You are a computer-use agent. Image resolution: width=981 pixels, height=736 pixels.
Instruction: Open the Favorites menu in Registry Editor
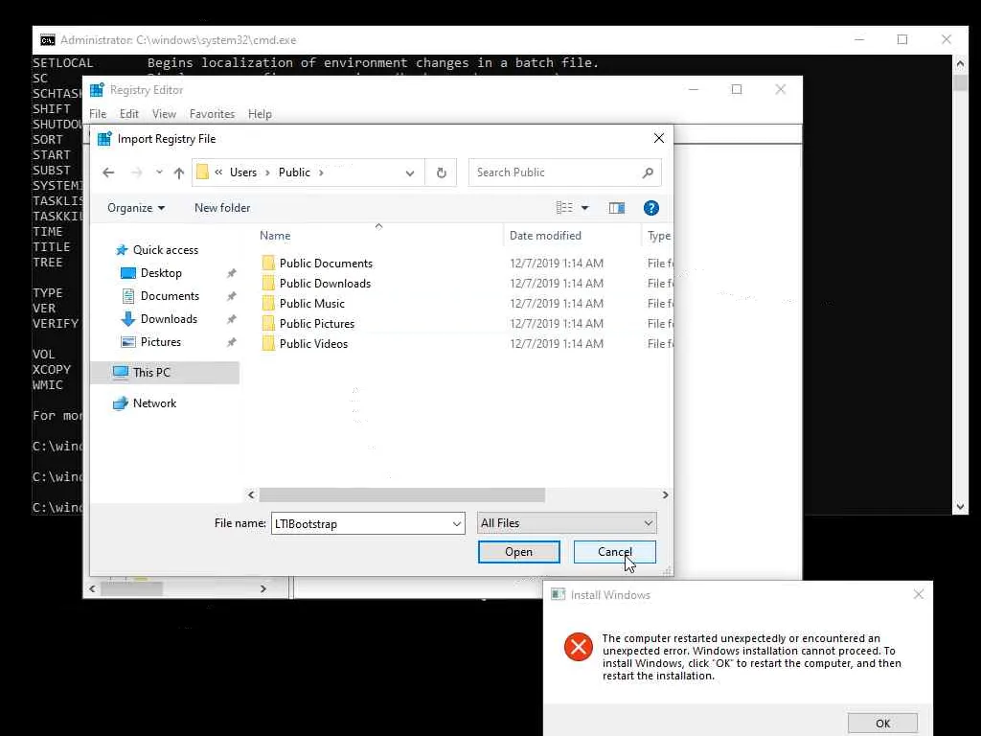tap(212, 114)
